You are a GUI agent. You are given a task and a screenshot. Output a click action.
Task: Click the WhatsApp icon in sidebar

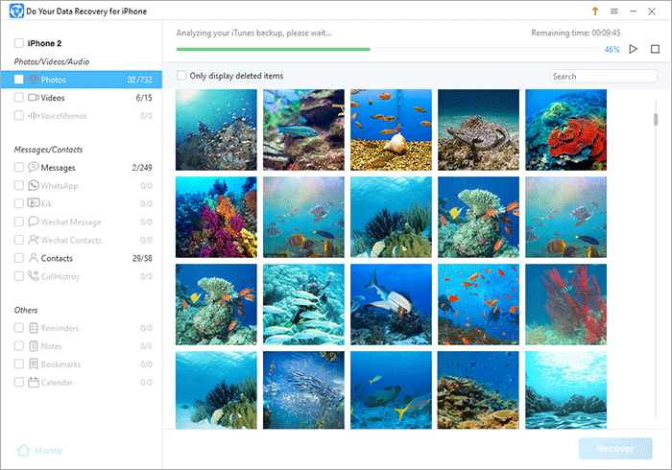click(x=34, y=185)
